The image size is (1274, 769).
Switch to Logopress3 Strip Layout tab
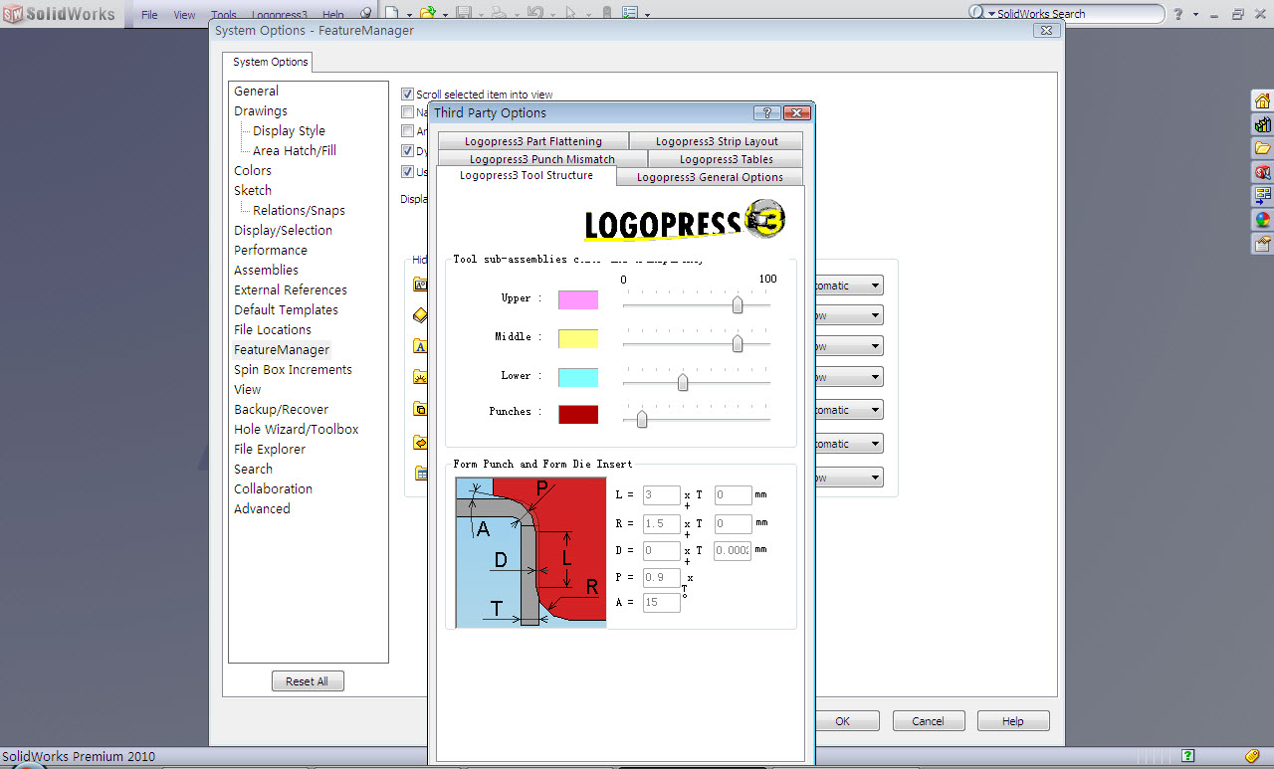click(x=717, y=141)
